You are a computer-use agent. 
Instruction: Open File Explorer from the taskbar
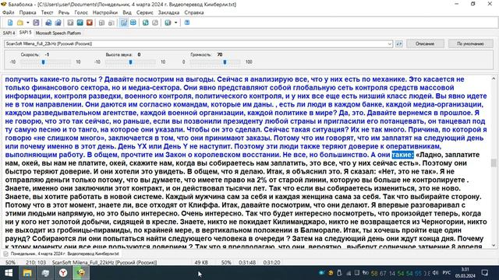pyautogui.click(x=27, y=273)
